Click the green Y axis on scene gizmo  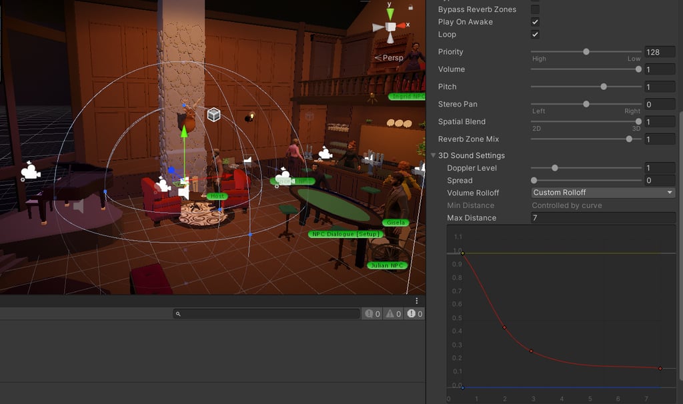(390, 13)
